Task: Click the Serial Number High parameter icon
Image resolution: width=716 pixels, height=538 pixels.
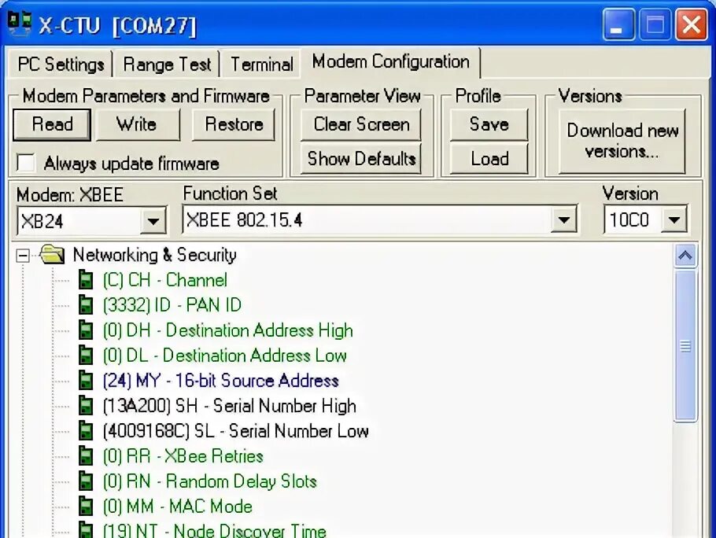Action: pyautogui.click(x=86, y=405)
